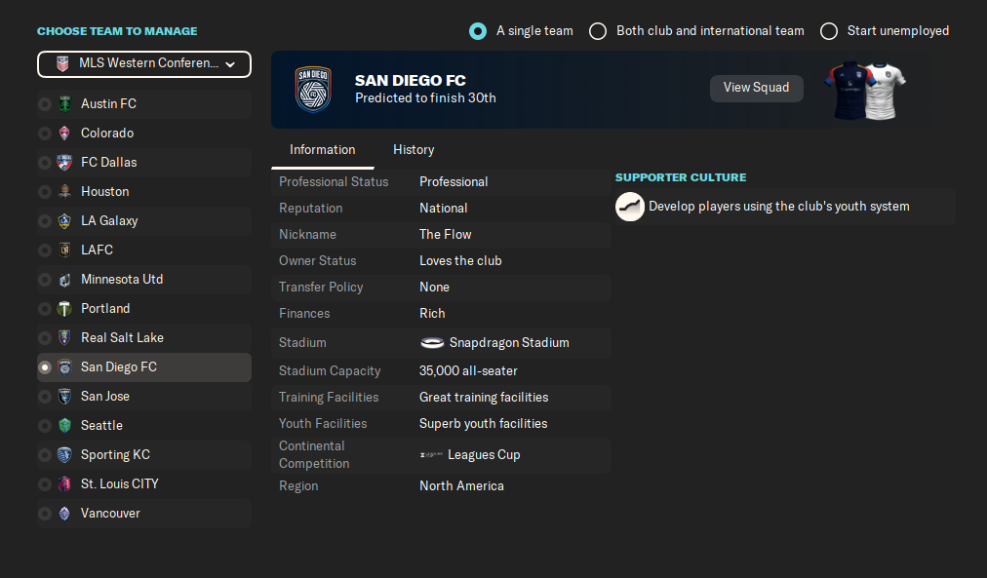Switch to the Information tab
This screenshot has width=987, height=578.
click(322, 150)
